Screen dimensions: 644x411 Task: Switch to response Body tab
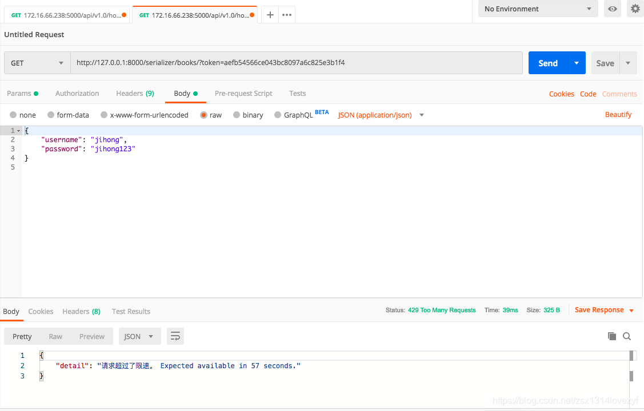coord(11,311)
